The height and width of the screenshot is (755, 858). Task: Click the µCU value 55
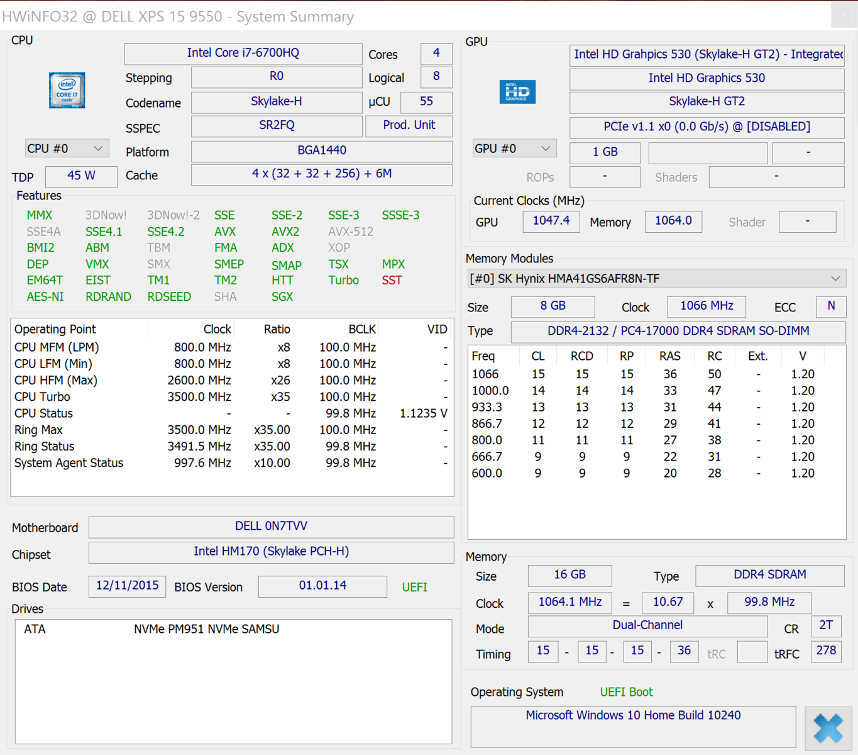426,102
